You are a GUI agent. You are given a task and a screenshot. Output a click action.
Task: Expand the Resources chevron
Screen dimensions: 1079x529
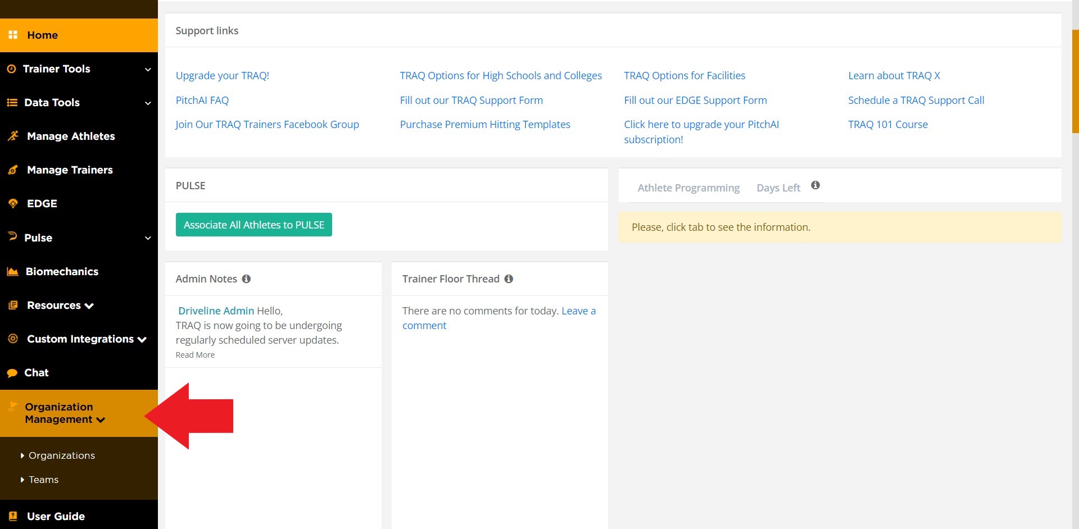[x=89, y=306]
